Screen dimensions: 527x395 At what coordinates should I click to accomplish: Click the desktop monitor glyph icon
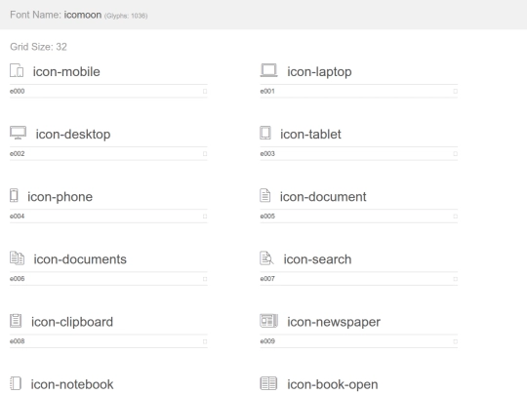click(x=19, y=133)
